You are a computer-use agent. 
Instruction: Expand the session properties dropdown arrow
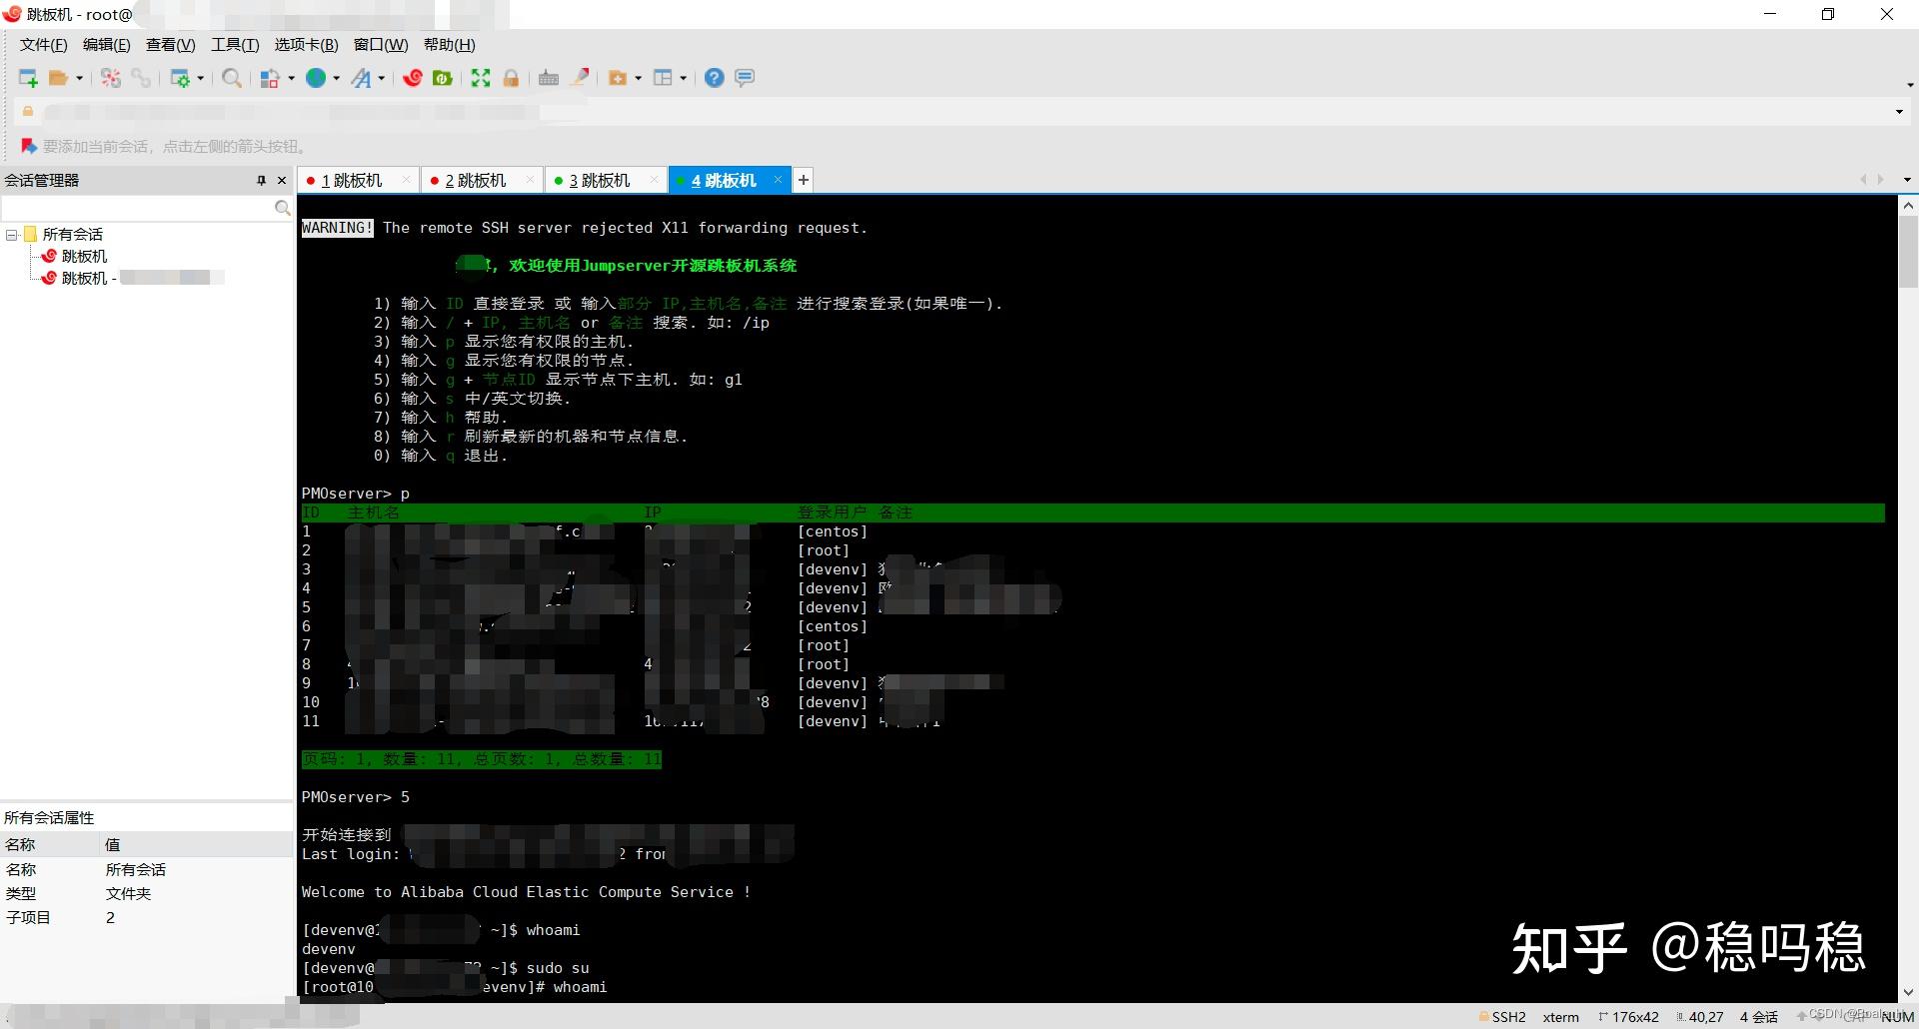(x=201, y=78)
